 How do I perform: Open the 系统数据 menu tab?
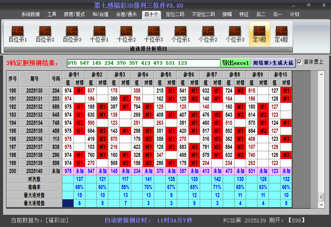click(30, 15)
